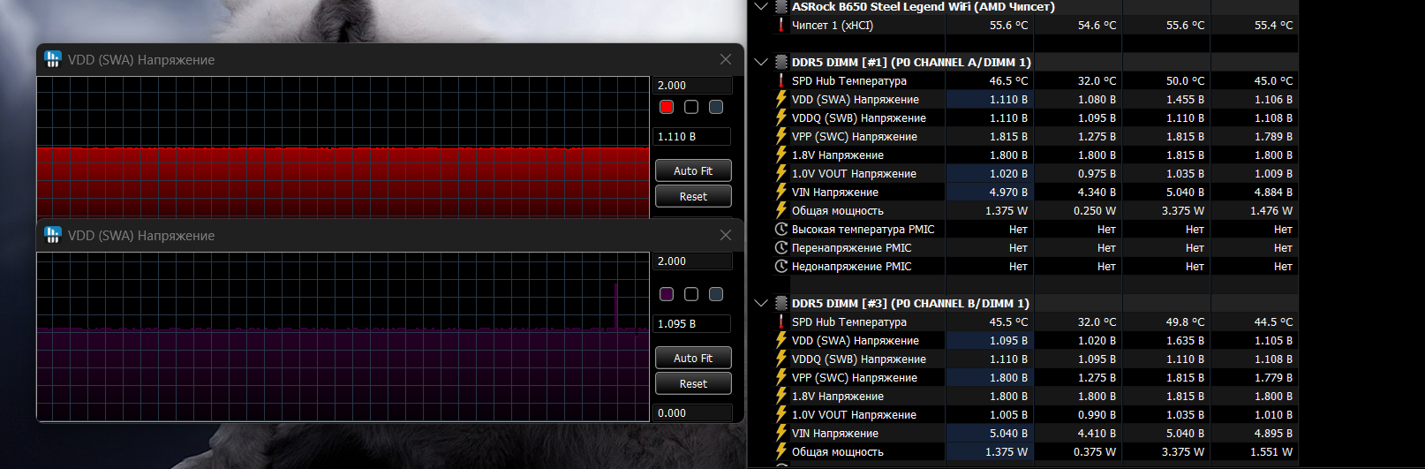Click the 2.000 maximum field in red graph window
The height and width of the screenshot is (469, 1425).
click(693, 86)
